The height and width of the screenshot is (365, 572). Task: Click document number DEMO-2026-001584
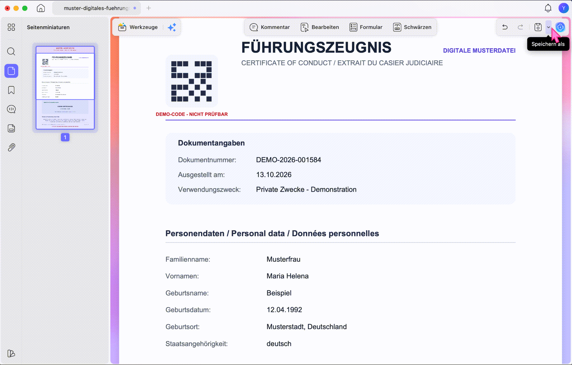289,160
